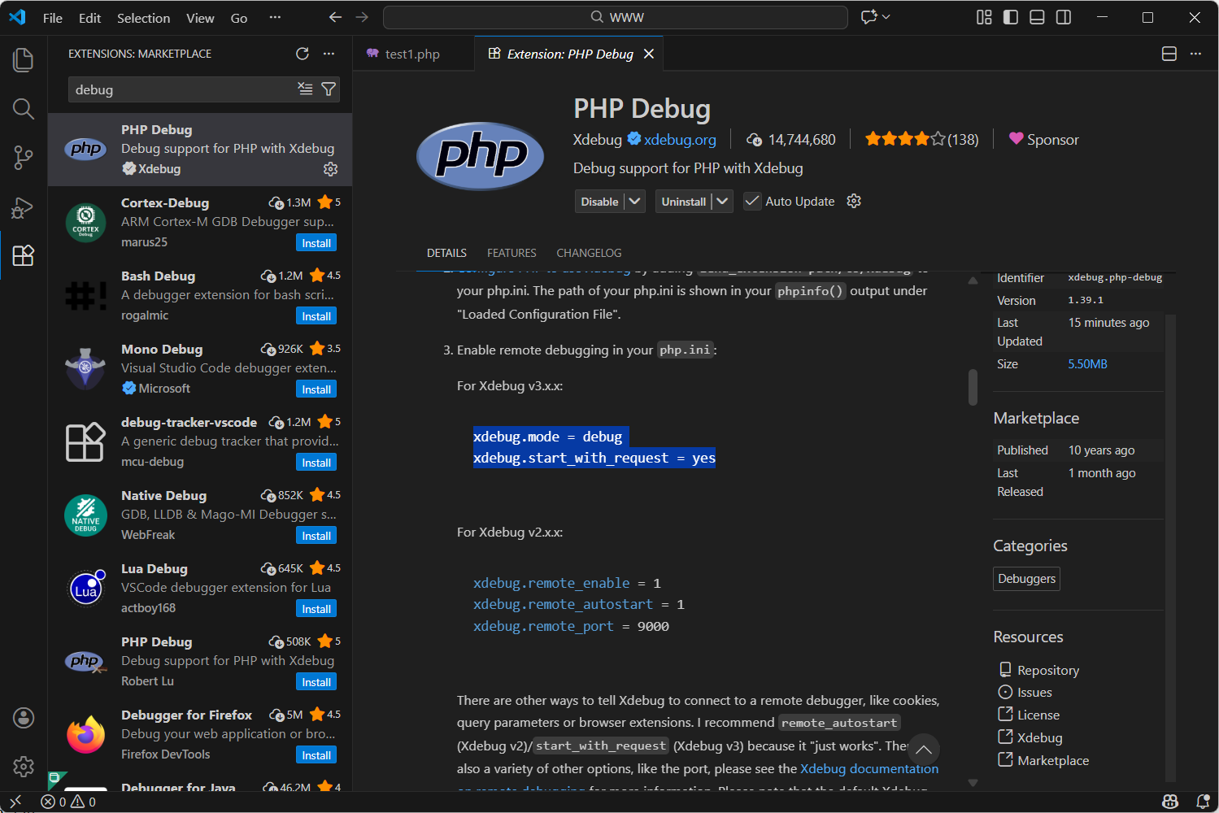1219x813 pixels.
Task: Open Extensions view more actions menu
Action: [x=329, y=54]
